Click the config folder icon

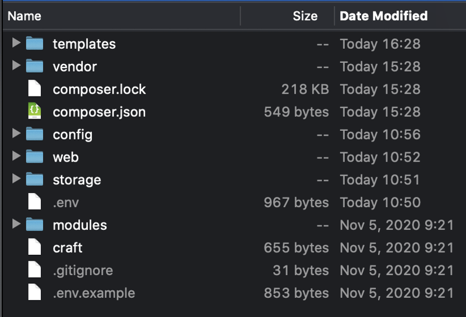click(x=35, y=134)
